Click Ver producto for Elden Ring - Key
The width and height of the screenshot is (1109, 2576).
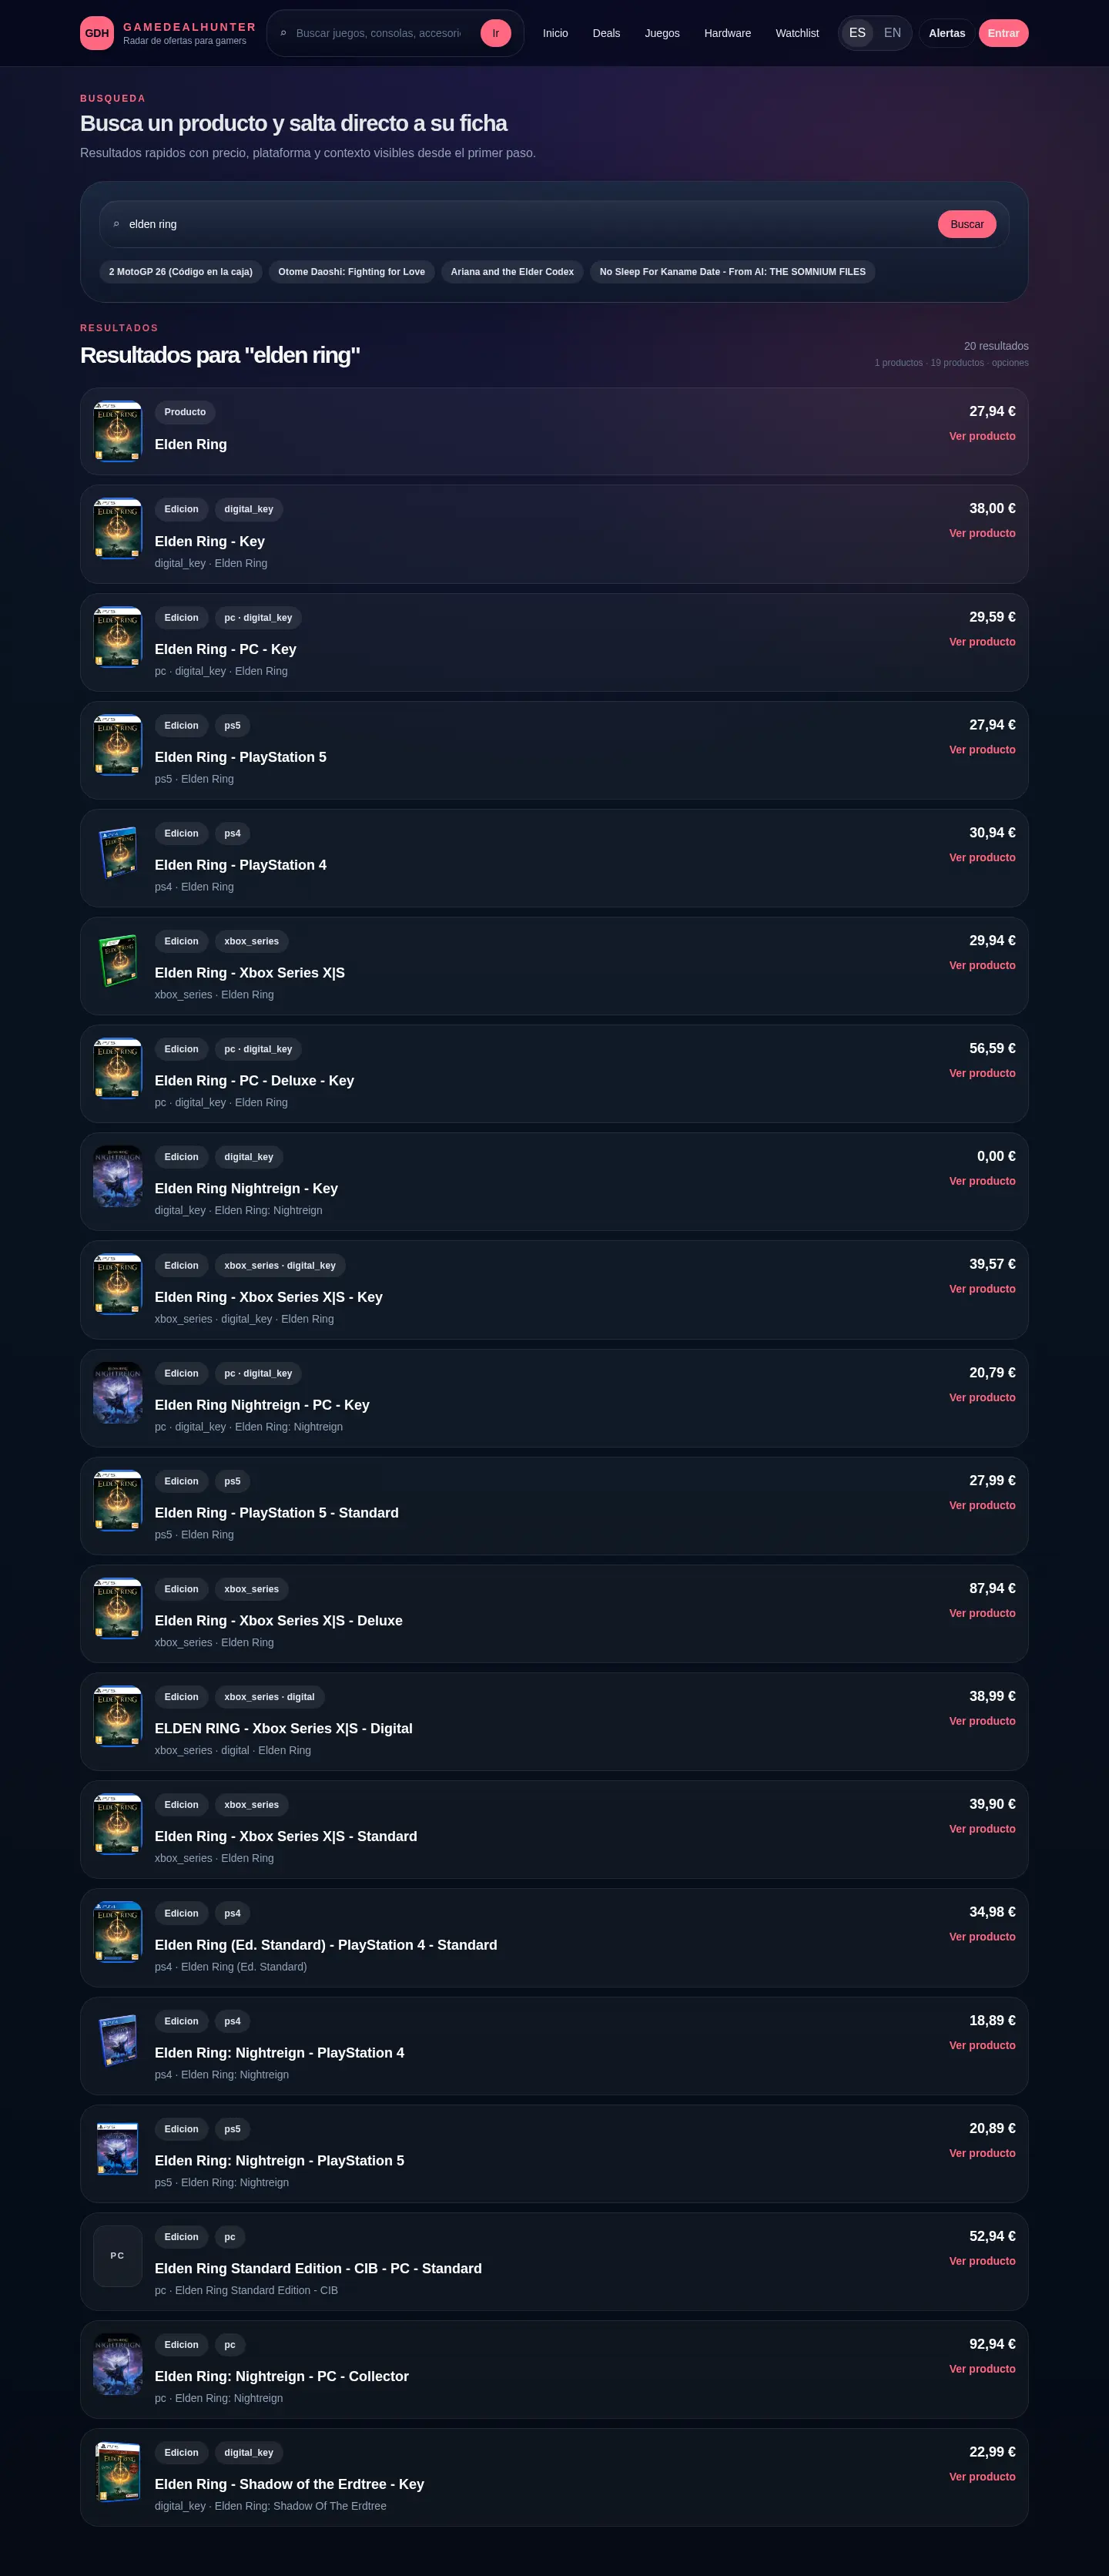click(981, 533)
